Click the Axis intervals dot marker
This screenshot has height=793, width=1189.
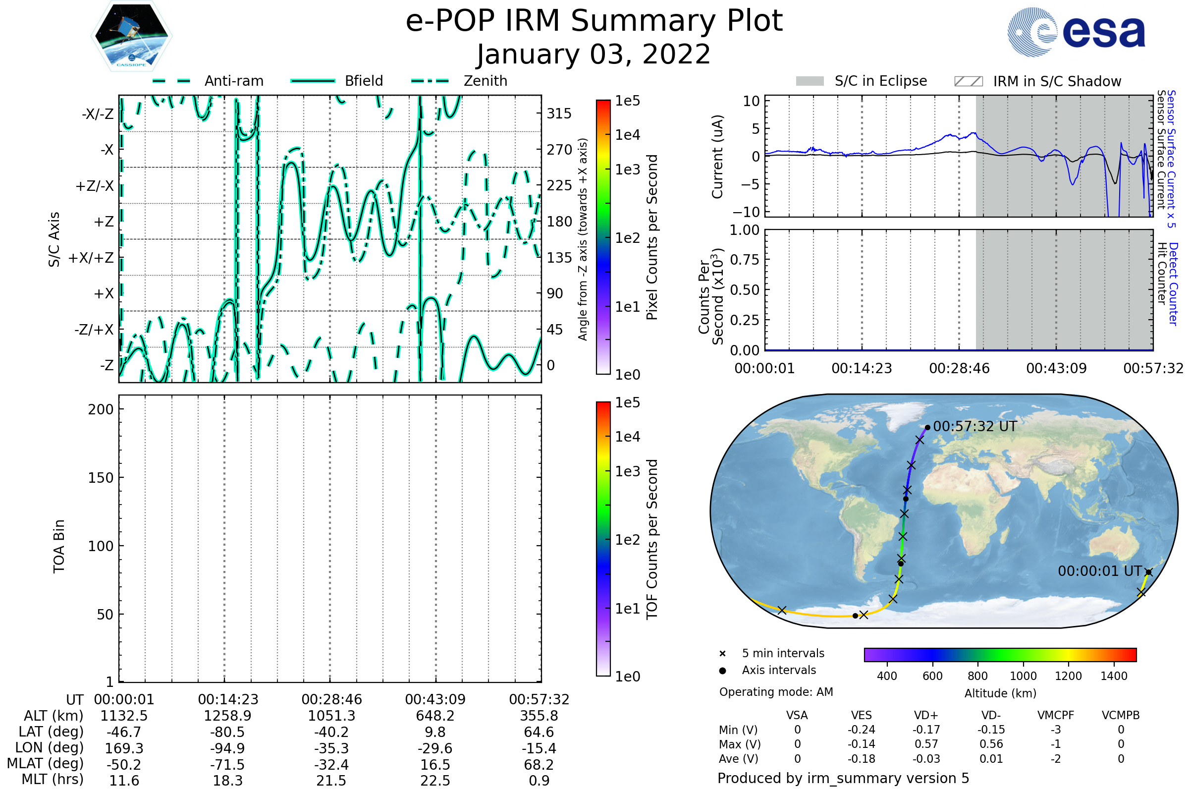722,671
